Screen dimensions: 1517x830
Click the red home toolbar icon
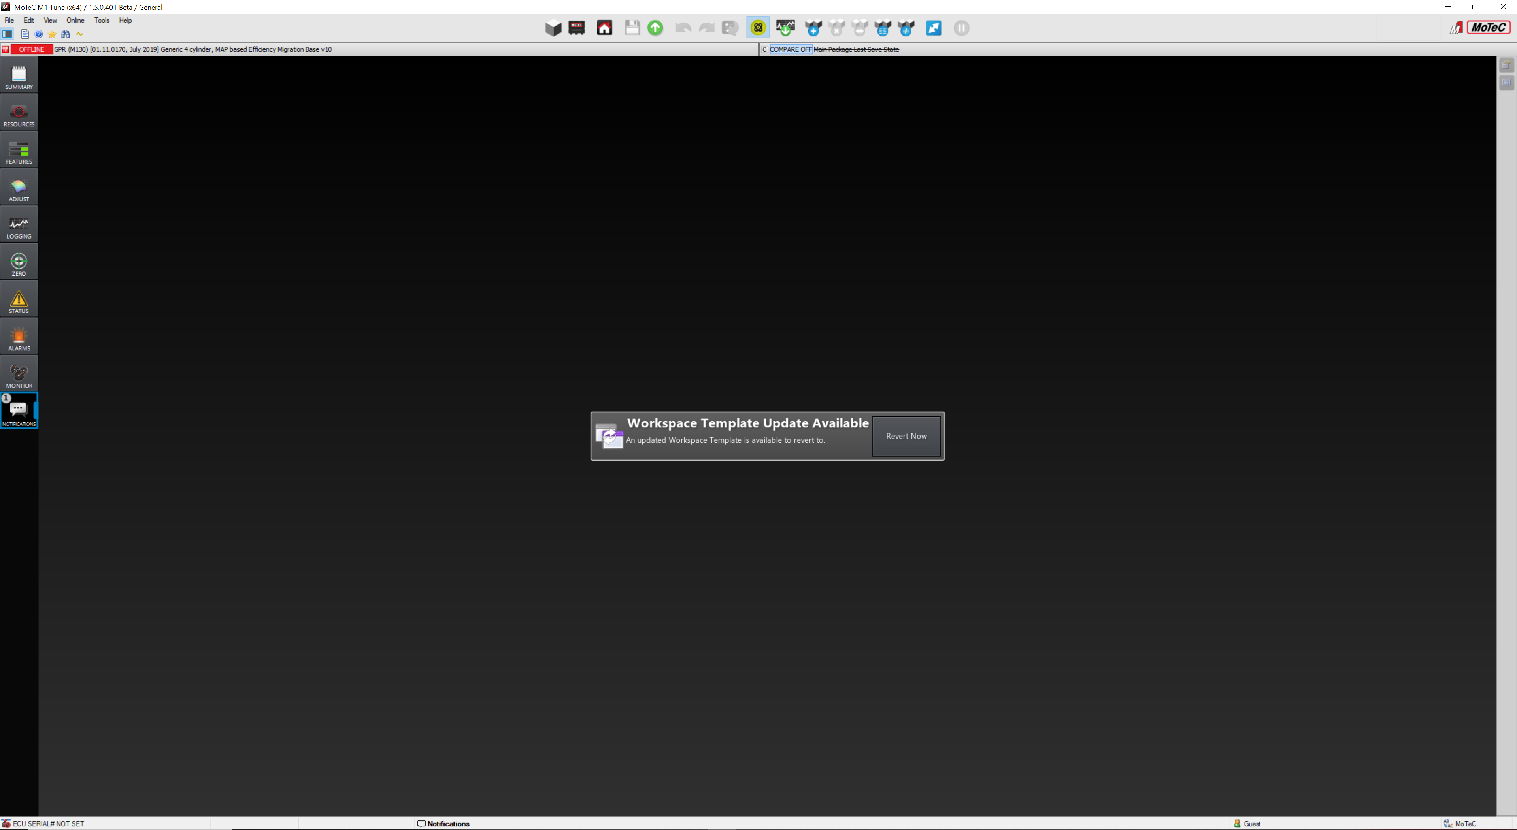click(604, 28)
